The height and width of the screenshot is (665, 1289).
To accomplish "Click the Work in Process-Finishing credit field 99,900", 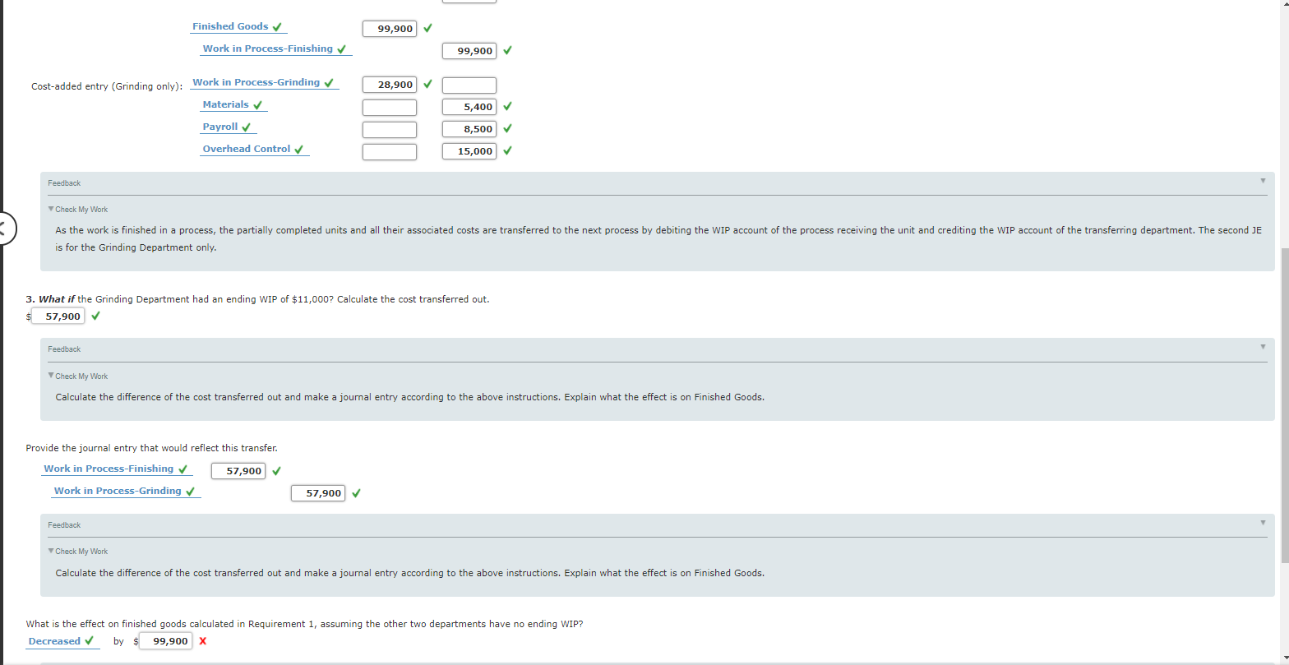I will point(469,51).
